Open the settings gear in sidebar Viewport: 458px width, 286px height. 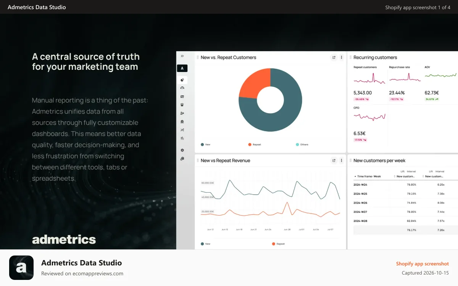tap(182, 150)
